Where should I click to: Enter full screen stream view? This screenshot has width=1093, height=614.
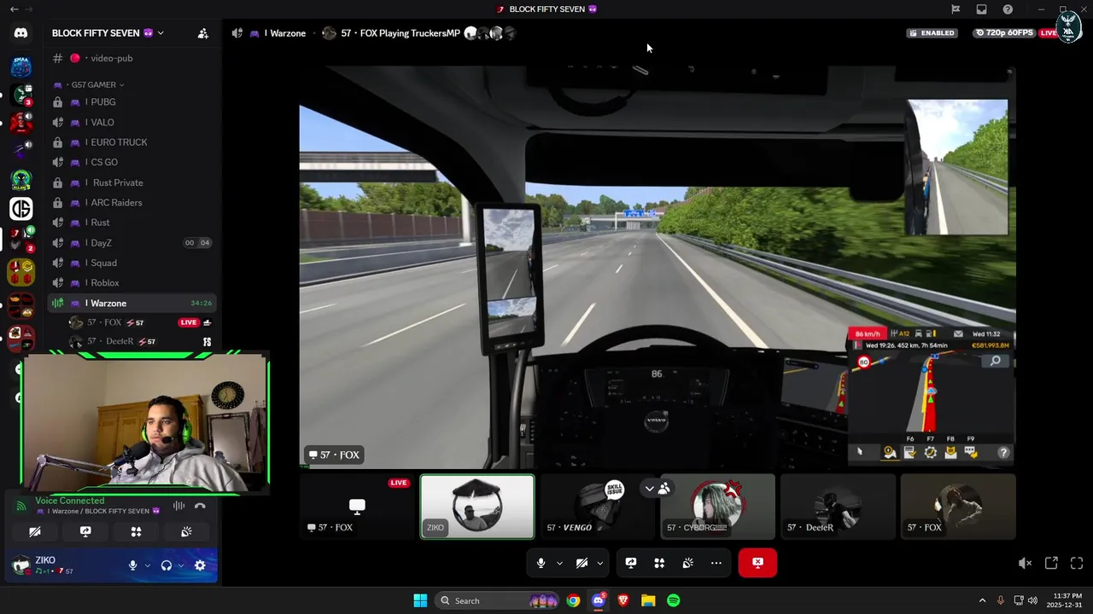tap(1077, 563)
